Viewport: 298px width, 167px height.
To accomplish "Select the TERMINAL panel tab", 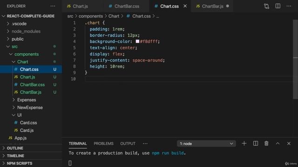I will [x=78, y=143].
